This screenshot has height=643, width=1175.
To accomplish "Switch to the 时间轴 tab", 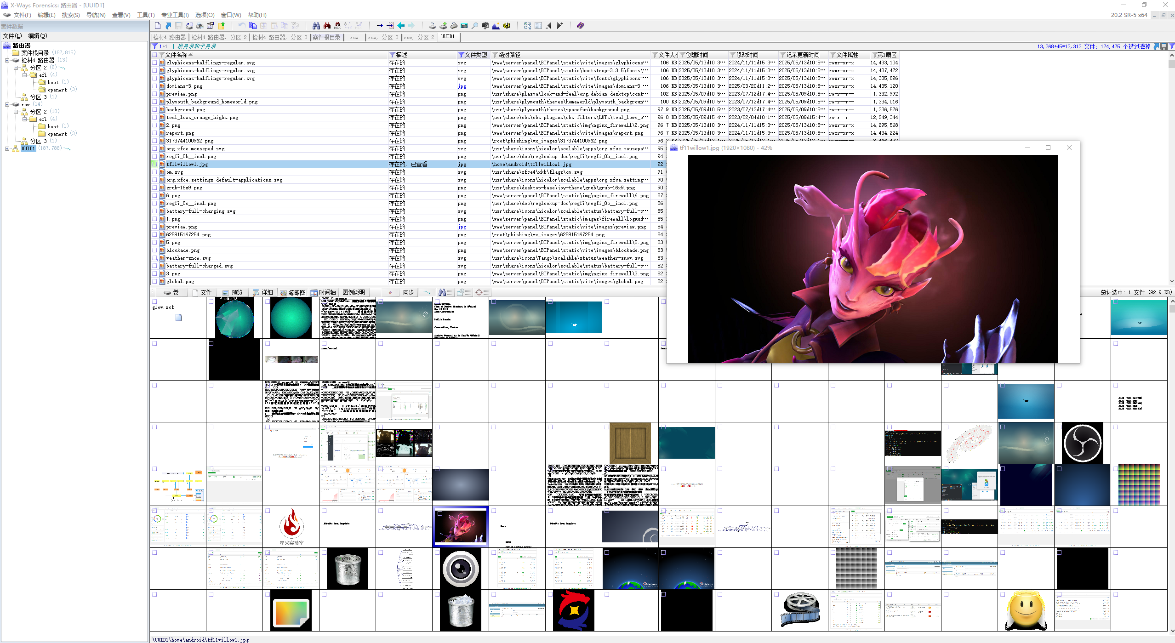I will [x=323, y=292].
